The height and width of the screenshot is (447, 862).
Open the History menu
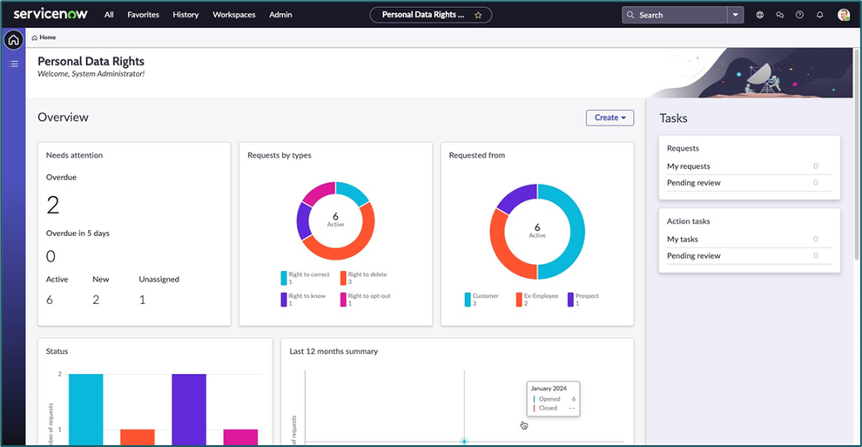click(x=185, y=15)
